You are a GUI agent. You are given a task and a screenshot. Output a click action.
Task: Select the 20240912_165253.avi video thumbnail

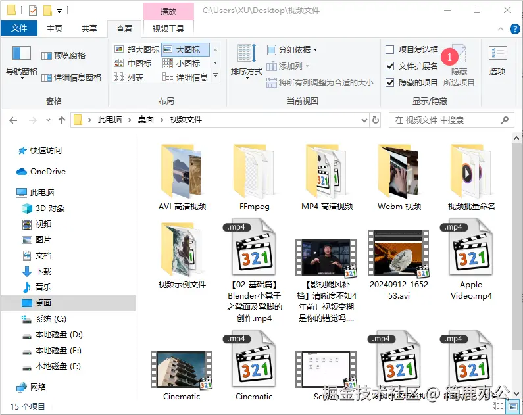[399, 253]
